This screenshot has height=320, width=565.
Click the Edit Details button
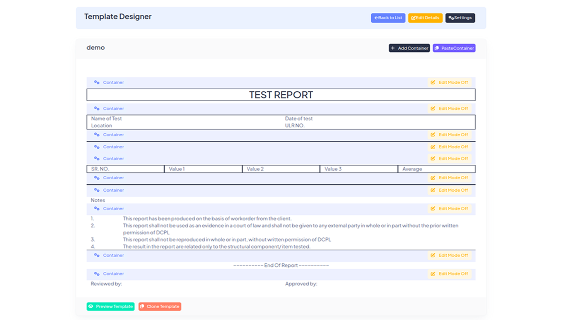point(425,18)
